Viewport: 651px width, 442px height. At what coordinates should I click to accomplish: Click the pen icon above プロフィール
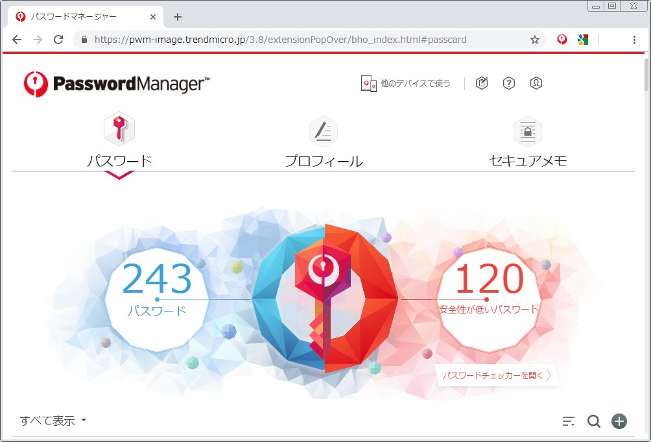[x=324, y=131]
